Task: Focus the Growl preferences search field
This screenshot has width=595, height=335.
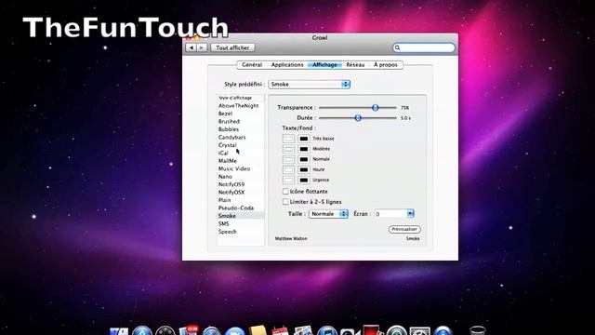Action: point(424,47)
